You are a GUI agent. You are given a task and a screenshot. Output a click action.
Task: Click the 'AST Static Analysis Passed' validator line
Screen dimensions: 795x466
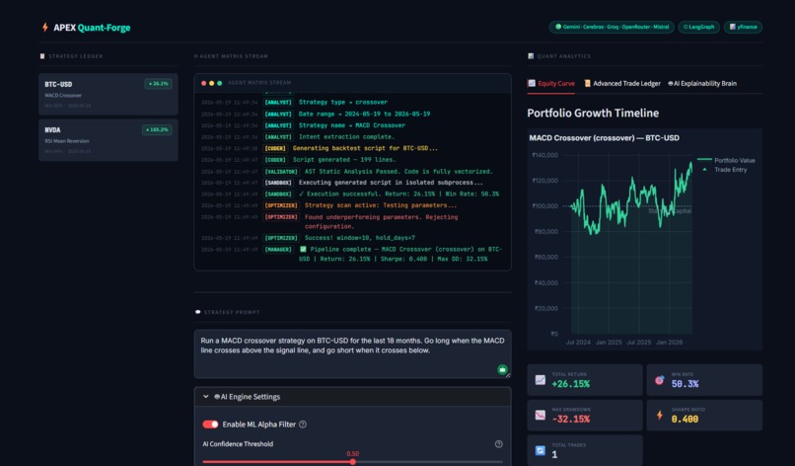pyautogui.click(x=347, y=172)
